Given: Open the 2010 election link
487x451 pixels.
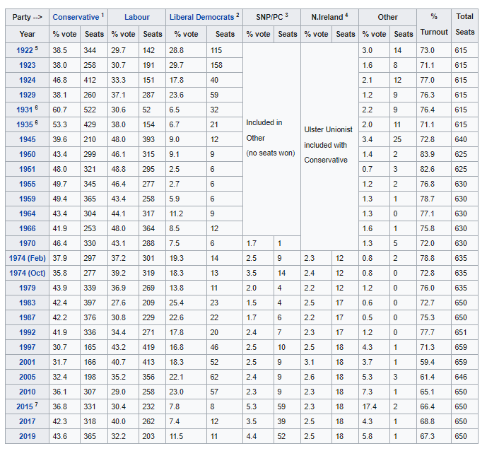Looking at the screenshot, I should 28,392.
